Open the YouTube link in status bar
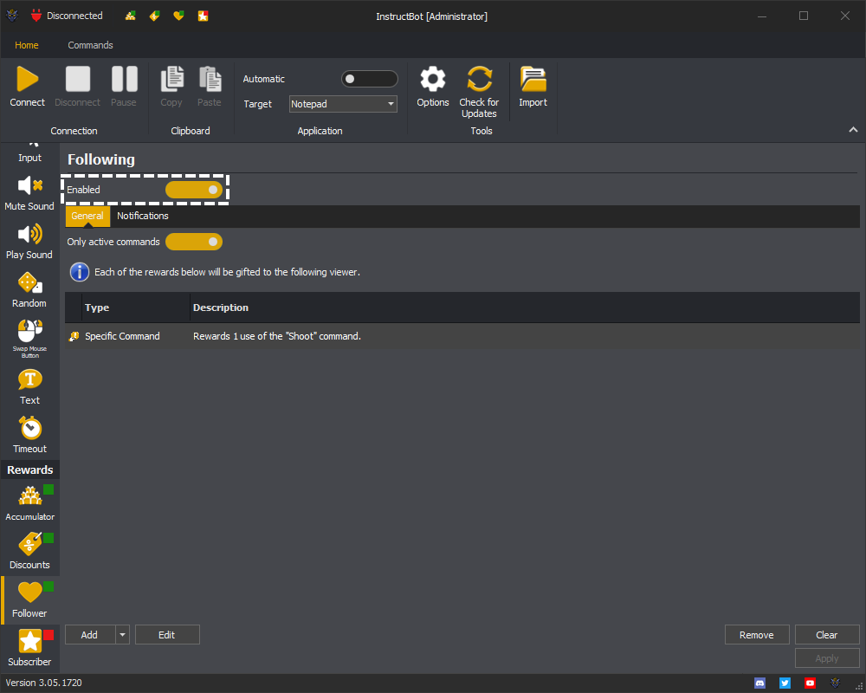Image resolution: width=866 pixels, height=693 pixels. pos(810,683)
